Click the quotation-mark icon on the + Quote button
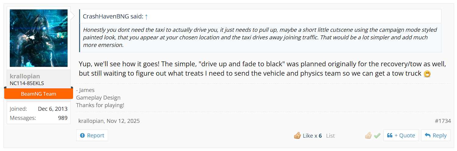Viewport: 457px width, 151px height. coord(390,136)
